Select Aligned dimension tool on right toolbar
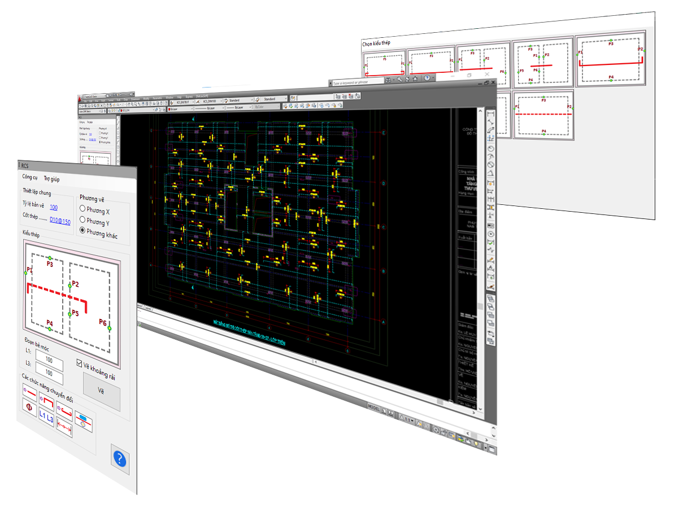Image resolution: width=678 pixels, height=508 pixels. tap(490, 122)
